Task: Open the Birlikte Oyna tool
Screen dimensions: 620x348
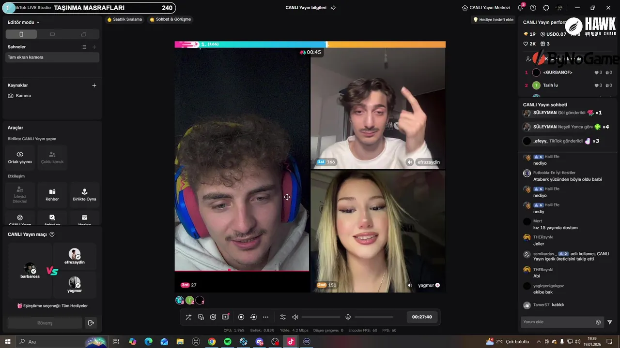Action: (84, 195)
